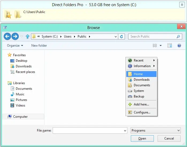
Task: Open the recent locations dropdown arrow
Action: click(22, 36)
